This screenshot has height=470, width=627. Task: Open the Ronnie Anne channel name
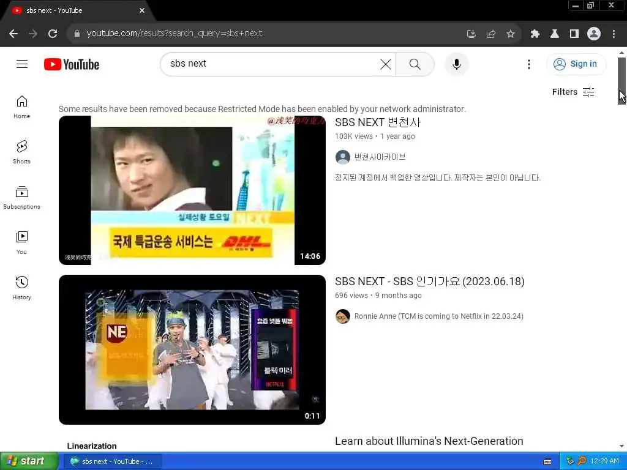click(x=438, y=316)
